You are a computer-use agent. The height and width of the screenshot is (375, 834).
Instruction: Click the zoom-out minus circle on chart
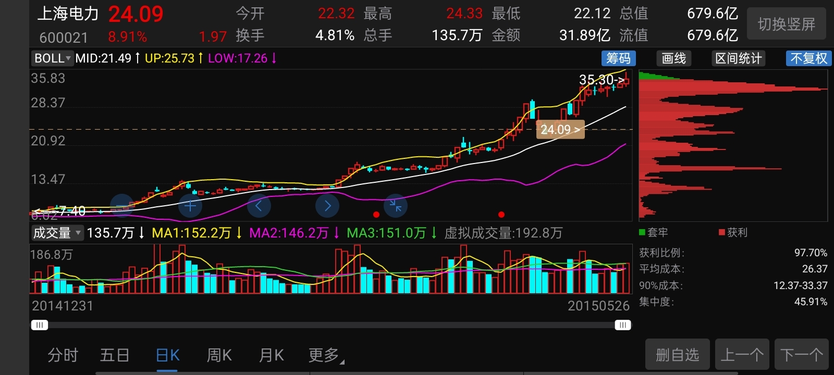coord(122,206)
